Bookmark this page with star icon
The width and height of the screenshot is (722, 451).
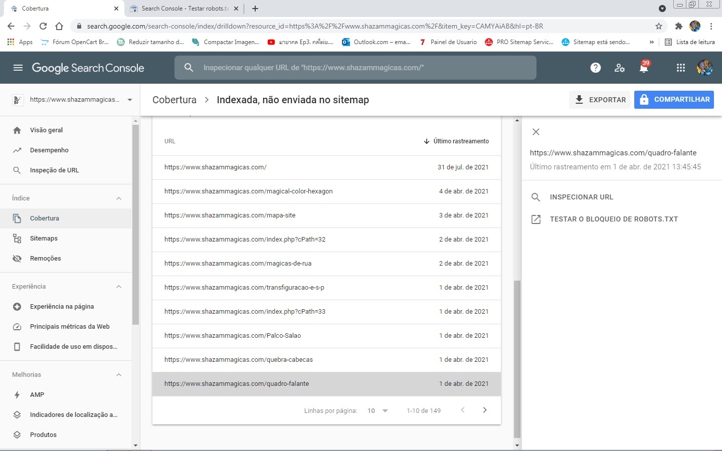pyautogui.click(x=659, y=26)
